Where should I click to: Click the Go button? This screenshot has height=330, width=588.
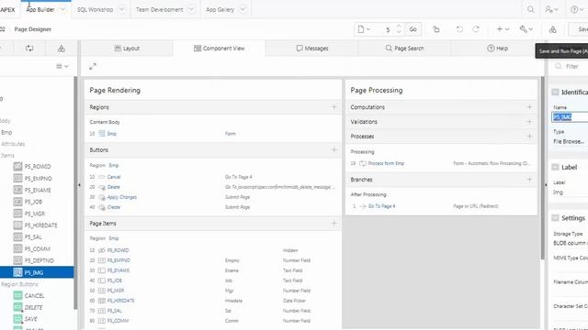413,29
